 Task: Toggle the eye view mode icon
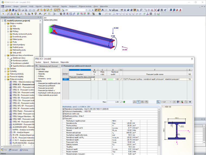190,102
